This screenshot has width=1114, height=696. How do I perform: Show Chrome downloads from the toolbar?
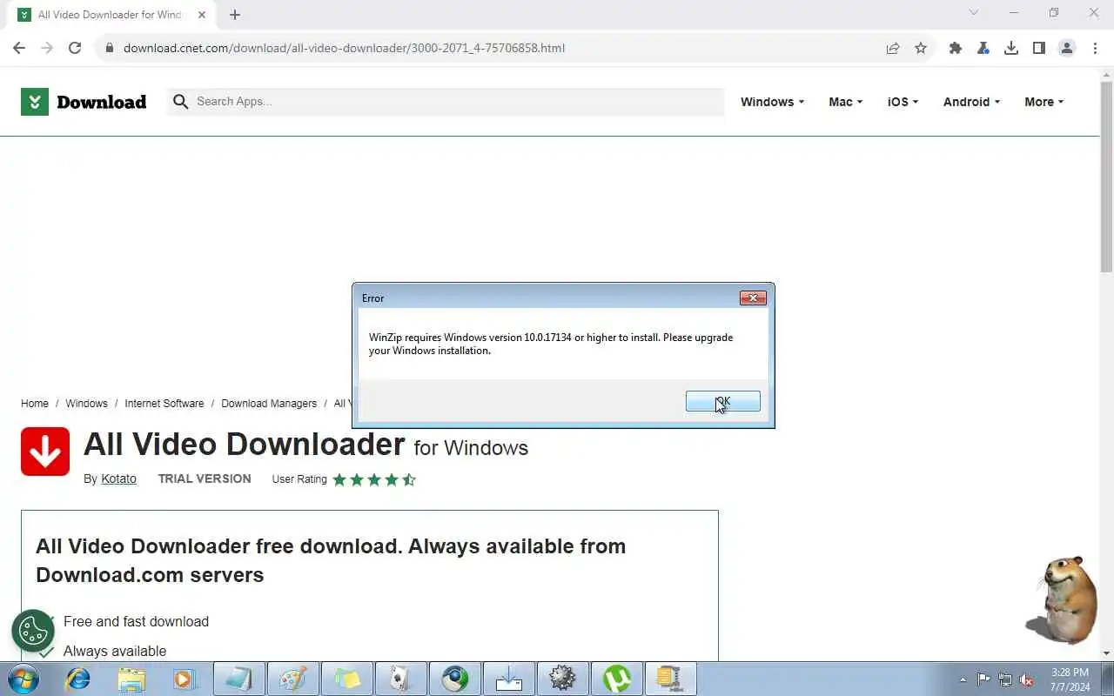(x=1011, y=48)
